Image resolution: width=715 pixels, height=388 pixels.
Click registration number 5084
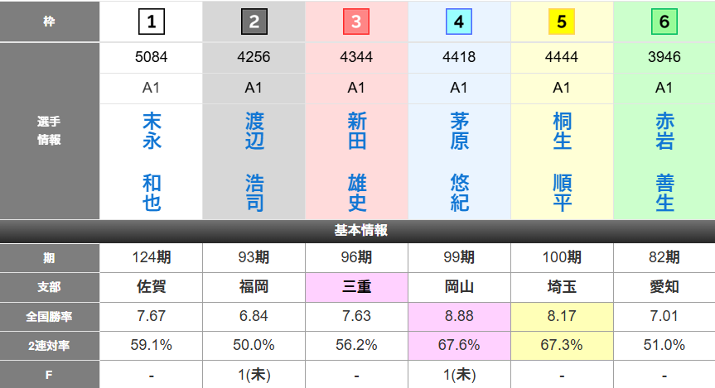152,59
